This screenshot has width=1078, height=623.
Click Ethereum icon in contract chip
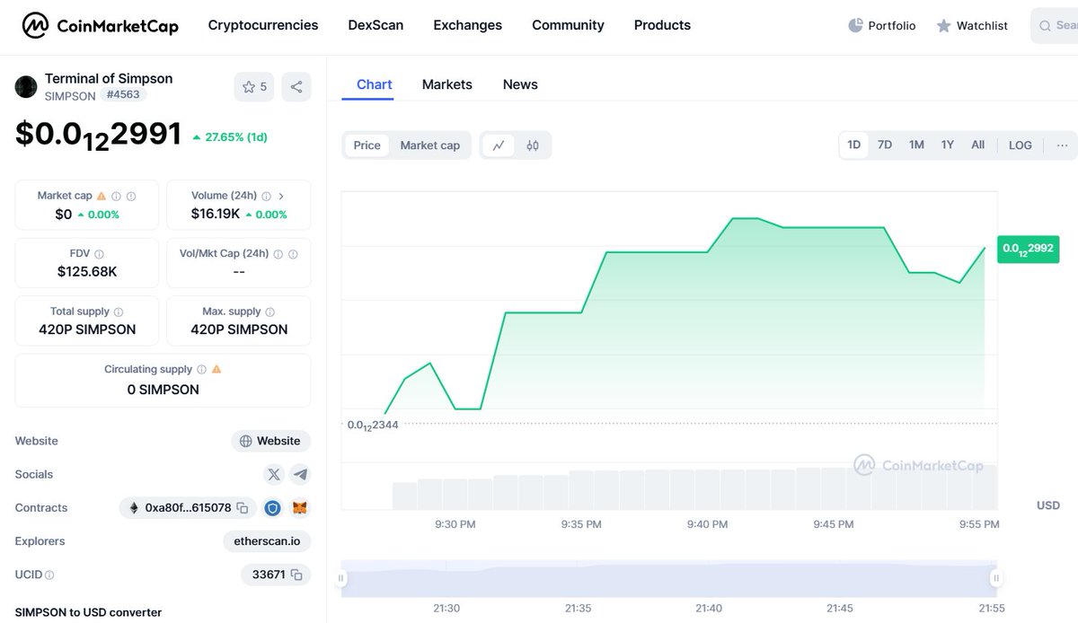point(135,508)
